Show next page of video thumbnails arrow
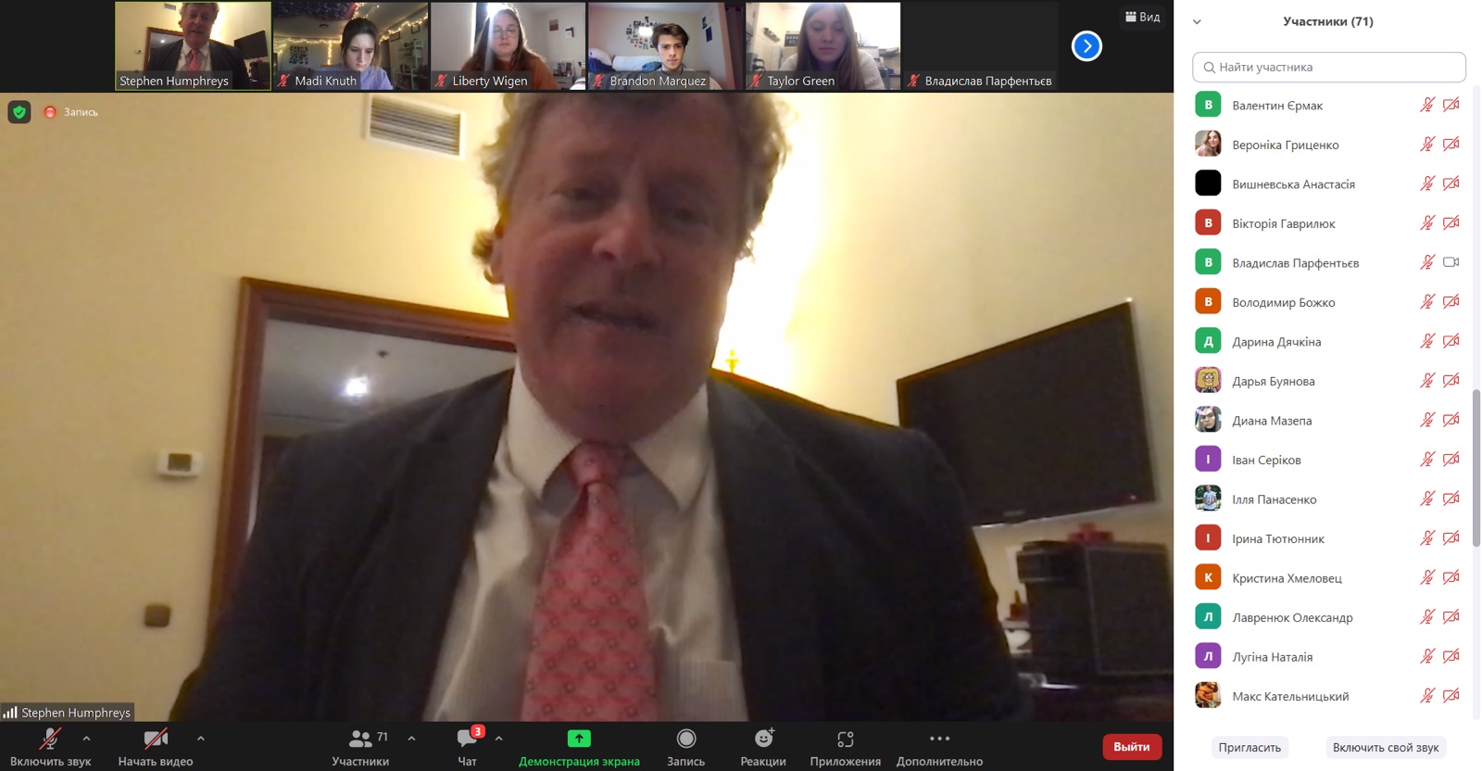The height and width of the screenshot is (771, 1482). click(1086, 45)
